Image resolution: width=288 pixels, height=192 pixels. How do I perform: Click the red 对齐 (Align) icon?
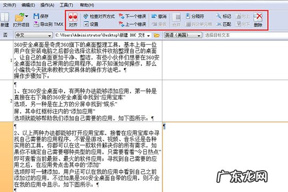coord(73,17)
